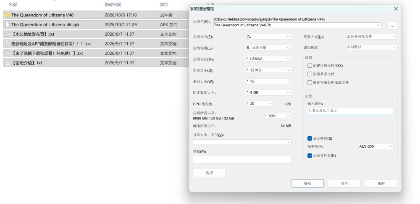420x204 pixels.
Task: Open 固实数据大小 dropdown showing 8 GB
Action: [x=268, y=93]
